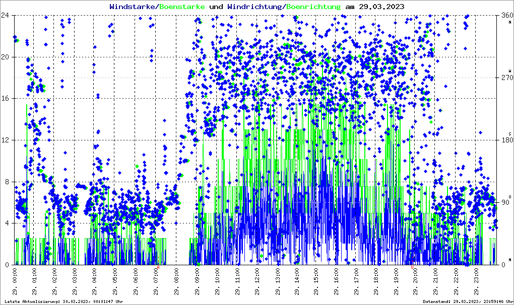The width and height of the screenshot is (514, 305).
Task: Click the time label 29. 12:00
Action: pyautogui.click(x=257, y=281)
